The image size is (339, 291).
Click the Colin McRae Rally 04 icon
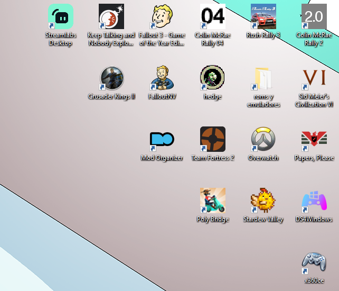[x=213, y=16]
